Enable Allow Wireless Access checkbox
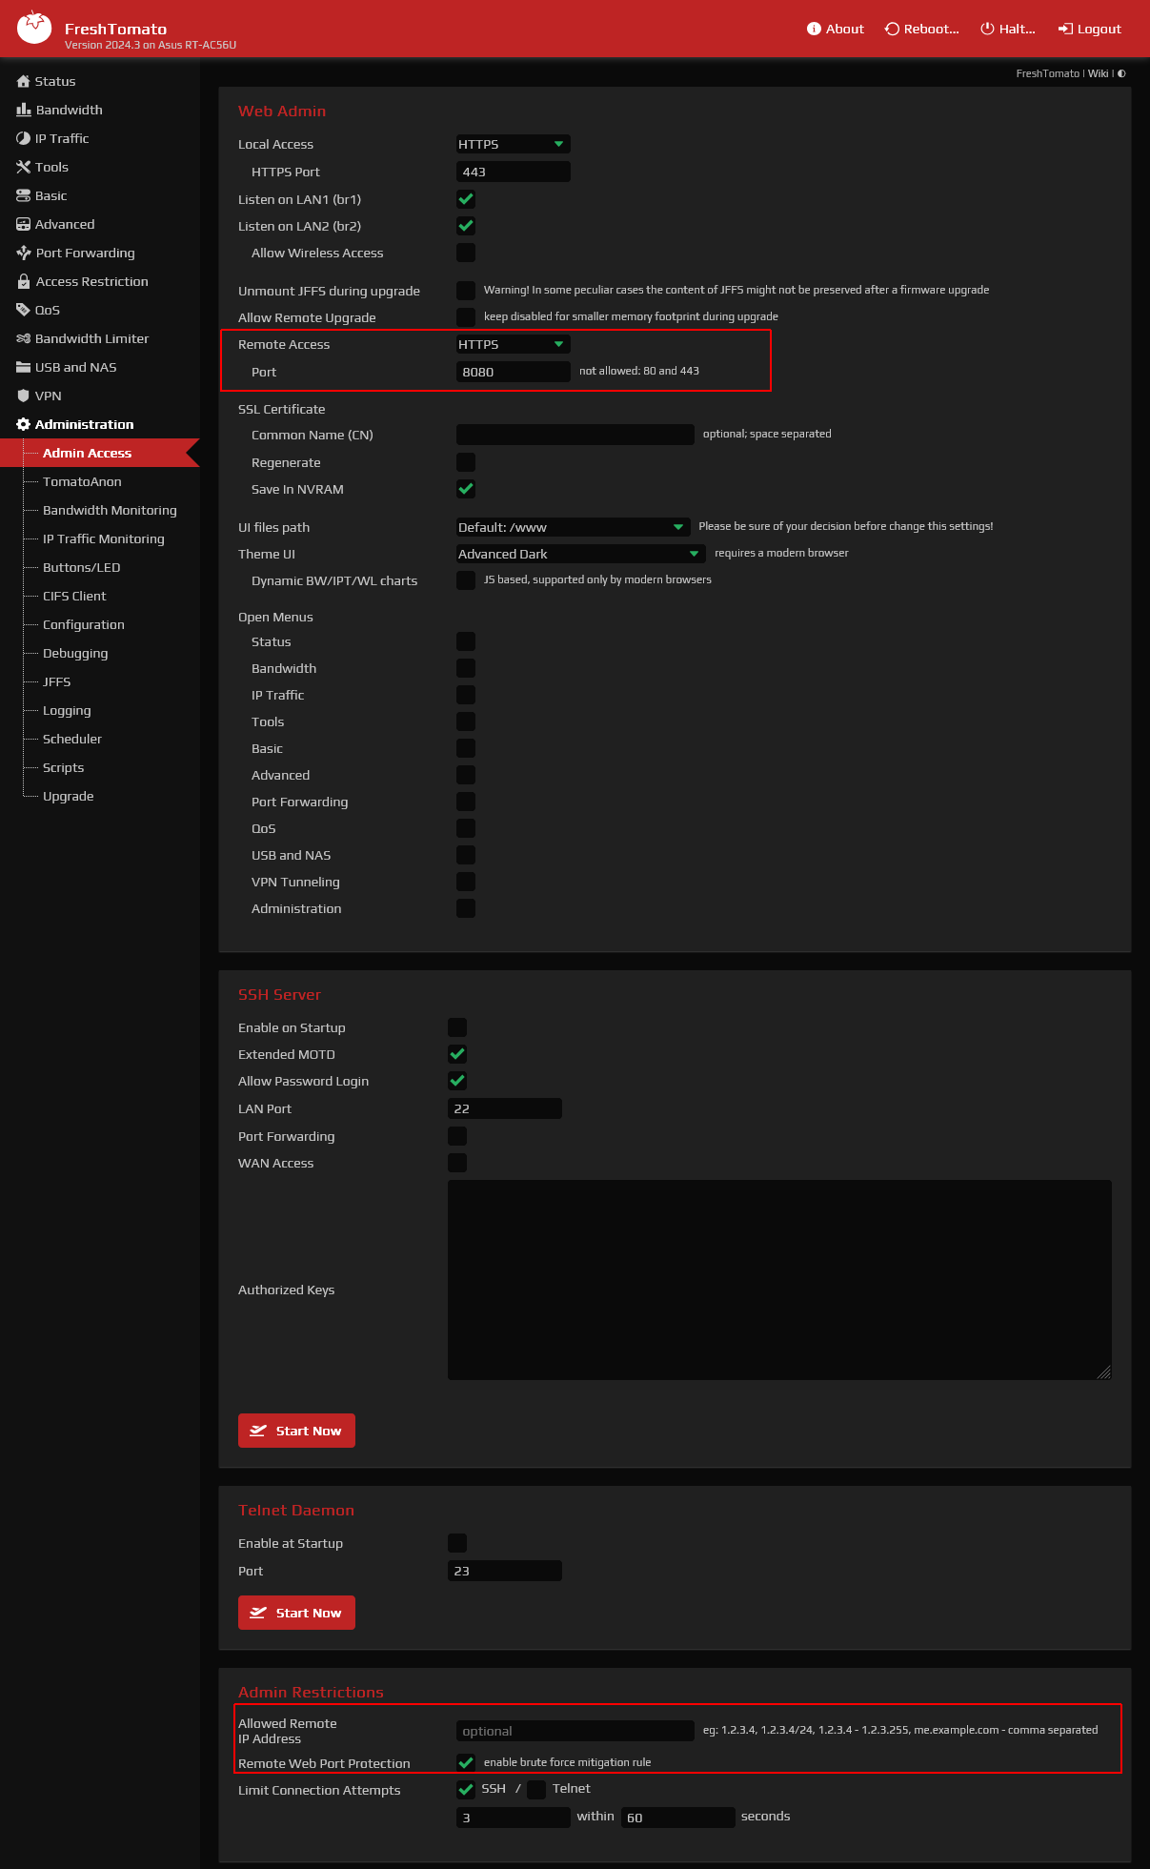This screenshot has width=1150, height=1869. pos(466,253)
